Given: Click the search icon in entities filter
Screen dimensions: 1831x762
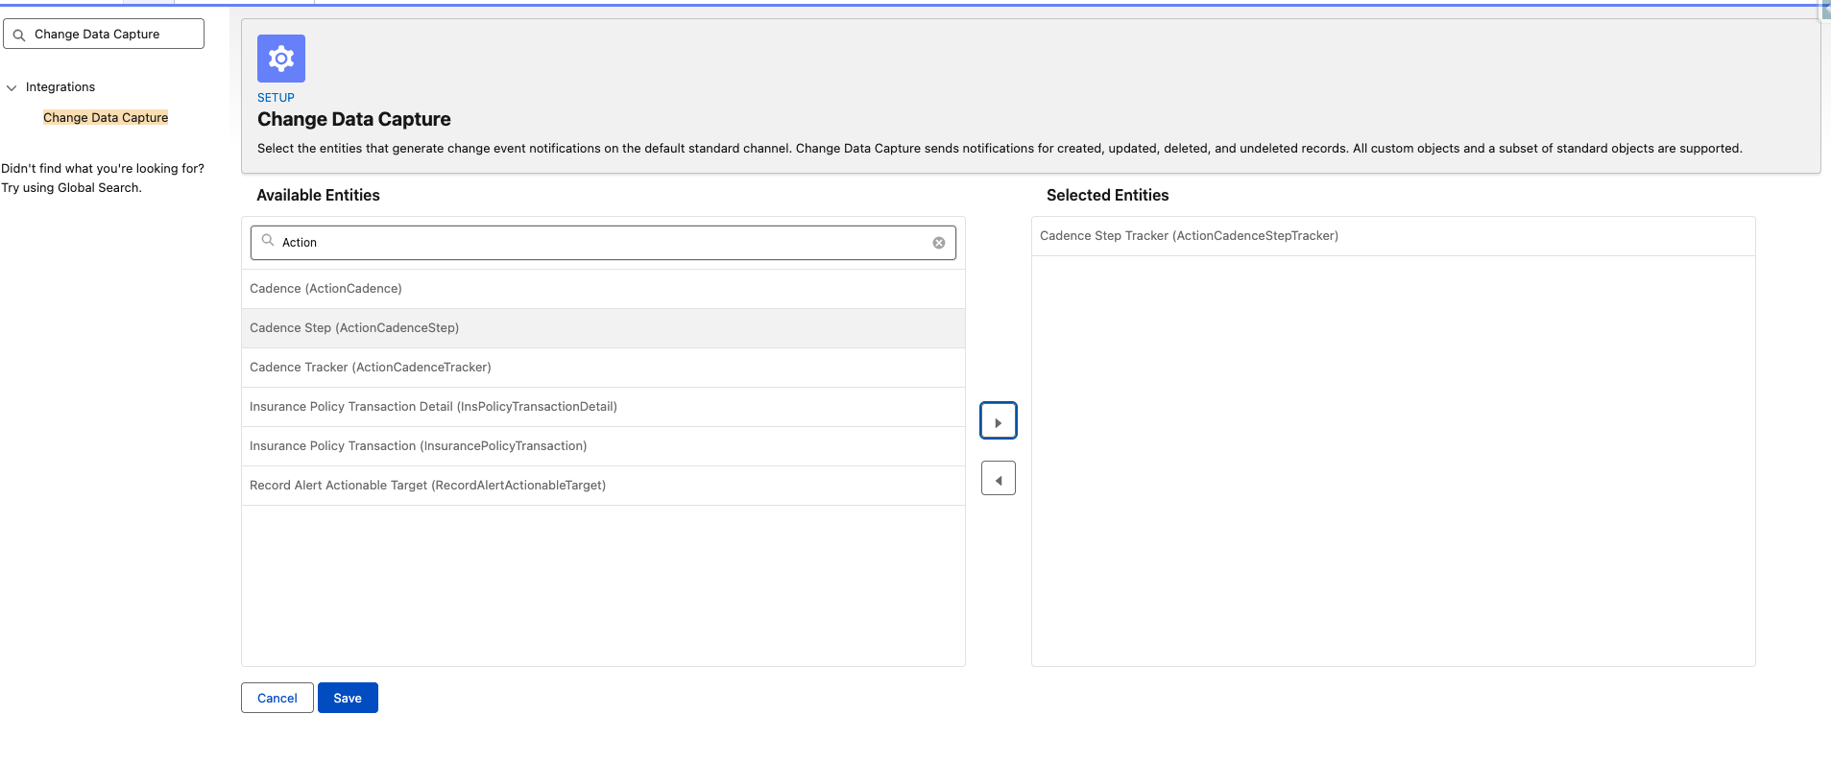Looking at the screenshot, I should click(268, 242).
